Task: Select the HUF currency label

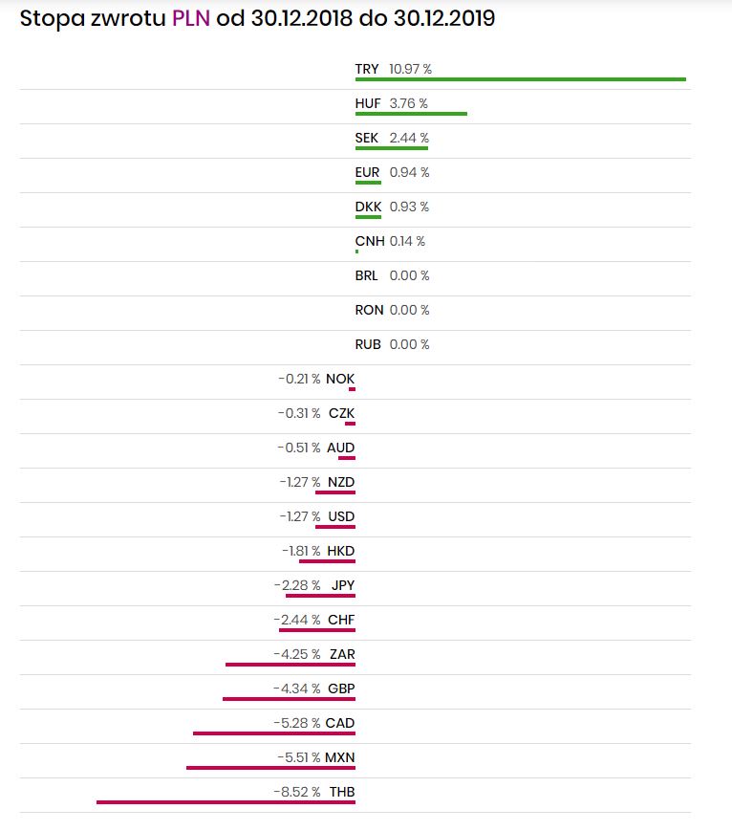Action: tap(368, 103)
